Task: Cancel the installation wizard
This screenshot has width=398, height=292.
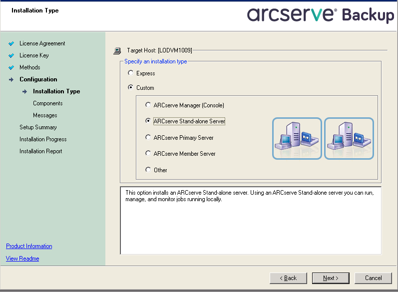Action: [373, 278]
